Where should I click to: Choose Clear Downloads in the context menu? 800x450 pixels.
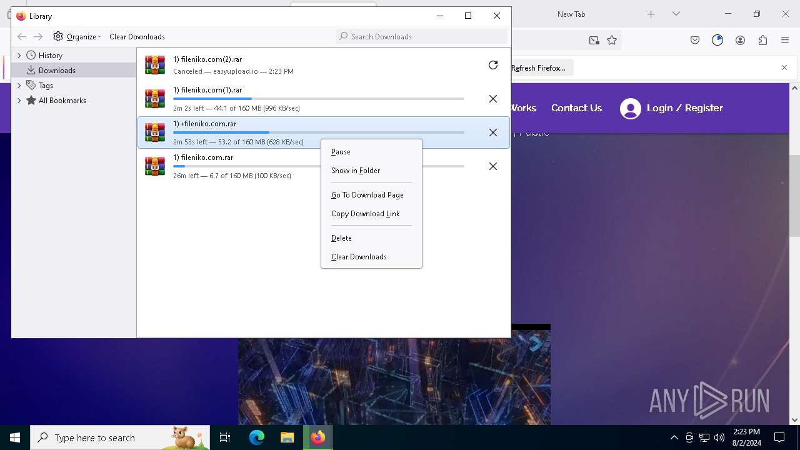(371, 257)
